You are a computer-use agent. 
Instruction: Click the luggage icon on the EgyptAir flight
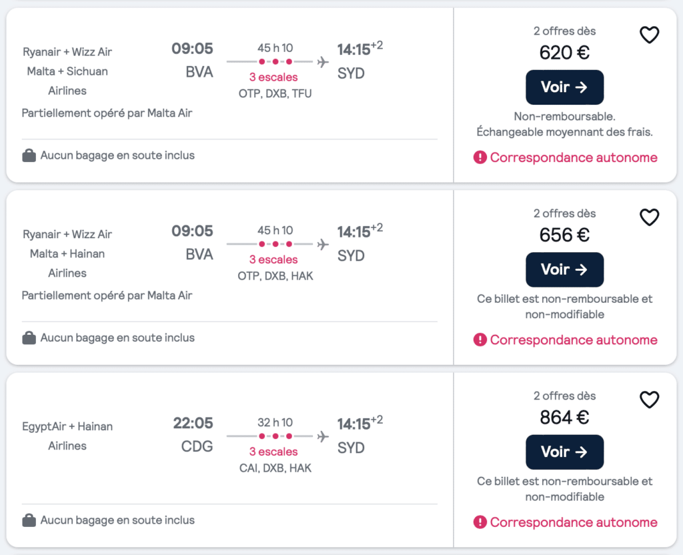[29, 520]
